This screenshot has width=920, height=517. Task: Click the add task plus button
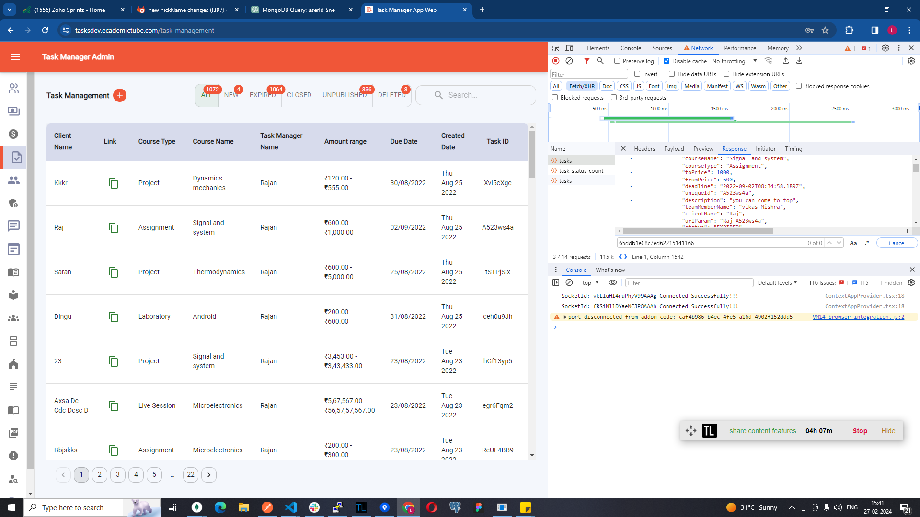(120, 95)
